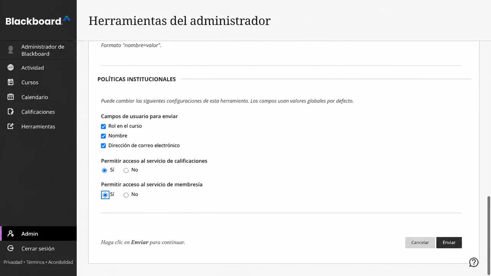
Task: Select No for servicio de membresía
Action: click(x=126, y=195)
